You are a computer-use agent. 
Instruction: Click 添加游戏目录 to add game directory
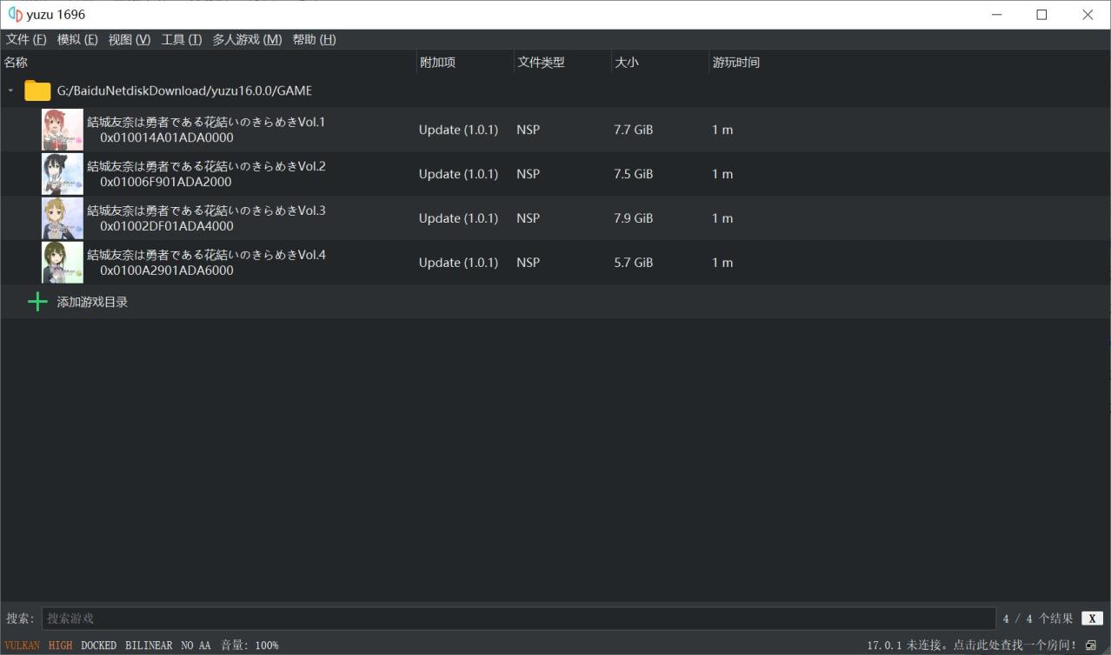click(x=92, y=302)
